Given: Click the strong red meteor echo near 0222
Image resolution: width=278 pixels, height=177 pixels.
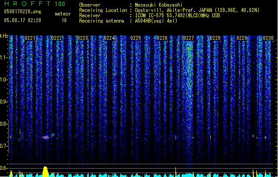Looking at the screenshot, I should tap(46, 137).
